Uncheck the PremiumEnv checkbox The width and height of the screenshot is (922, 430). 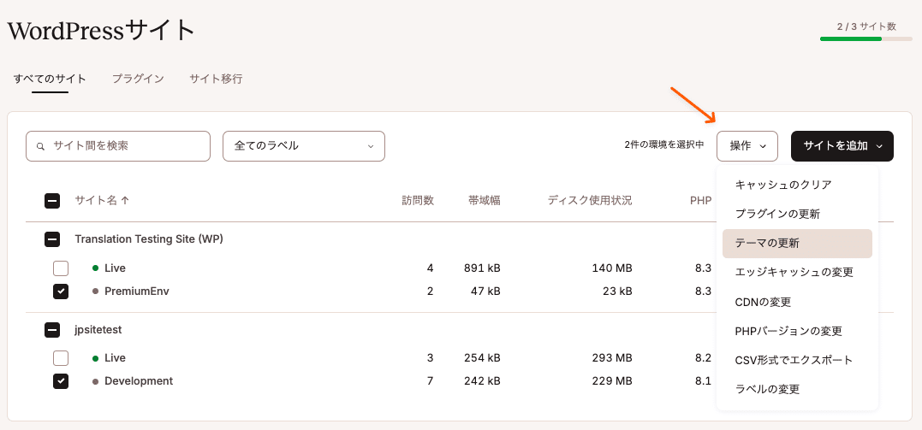click(61, 292)
